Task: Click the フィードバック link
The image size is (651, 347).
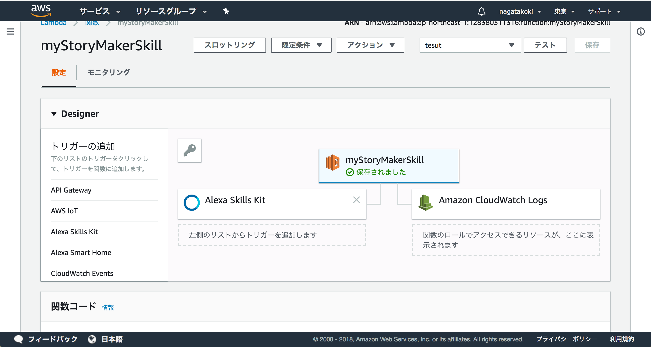Action: pos(53,339)
